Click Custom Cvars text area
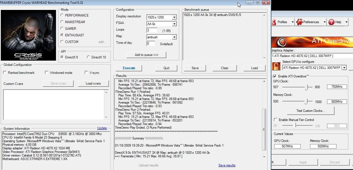The height and width of the screenshot is (170, 353). tap(54, 104)
